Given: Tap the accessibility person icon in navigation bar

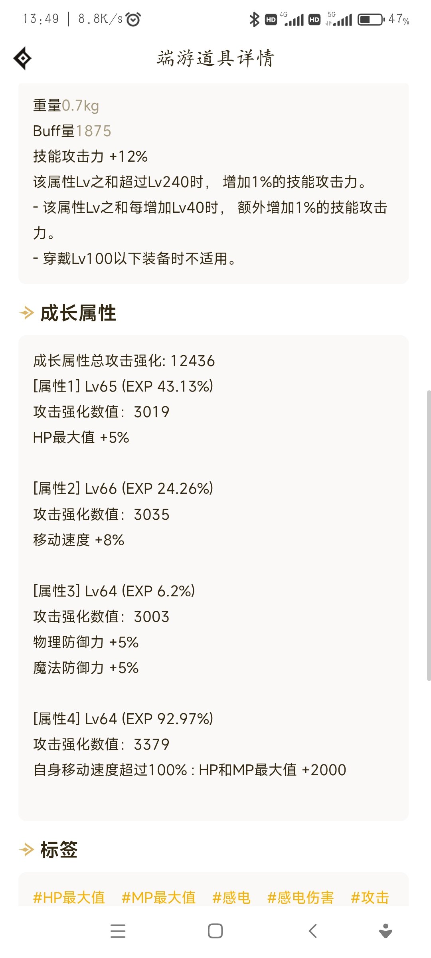Looking at the screenshot, I should 386,931.
